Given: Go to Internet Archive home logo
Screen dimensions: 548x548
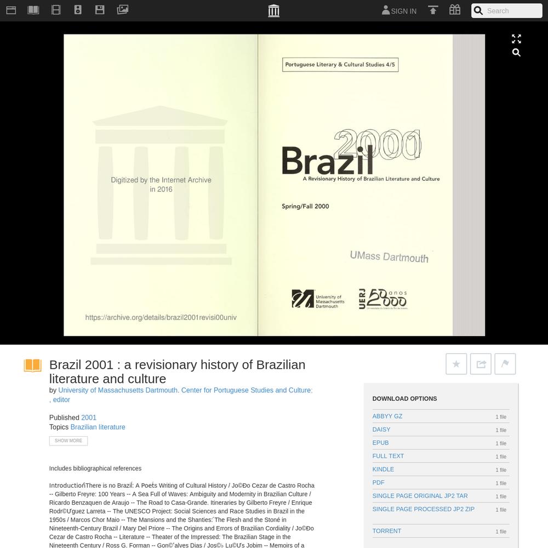Looking at the screenshot, I should 273,11.
